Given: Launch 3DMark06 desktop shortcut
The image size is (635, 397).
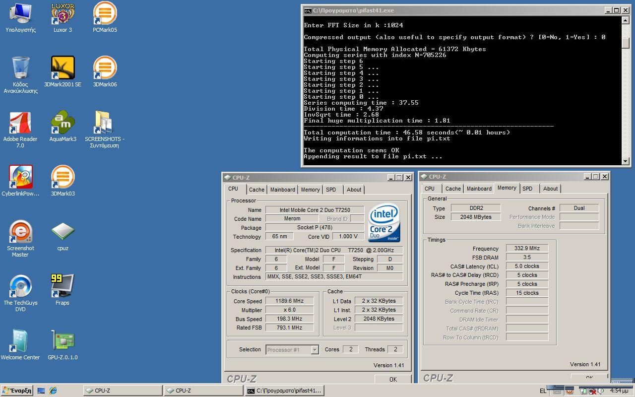Looking at the screenshot, I should point(105,72).
